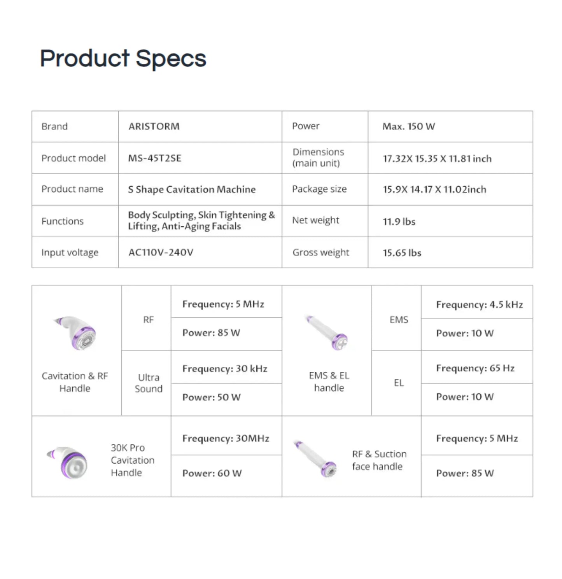Select the AC110V-240V input voltage value
The width and height of the screenshot is (562, 579).
[161, 252]
